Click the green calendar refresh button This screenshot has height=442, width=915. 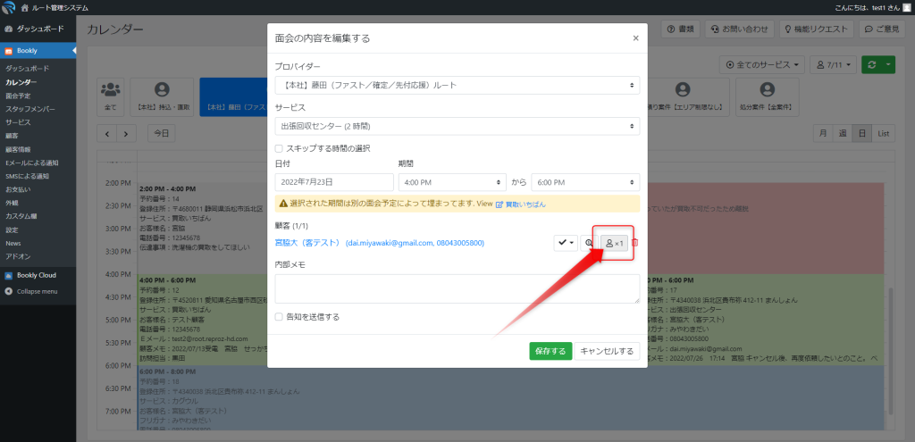tap(872, 64)
